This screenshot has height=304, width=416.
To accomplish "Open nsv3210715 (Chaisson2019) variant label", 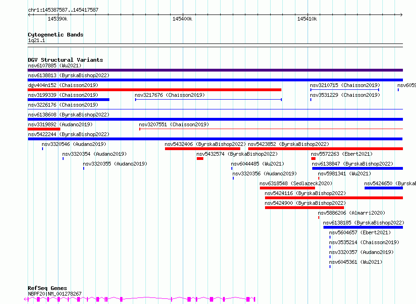I will 345,85.
